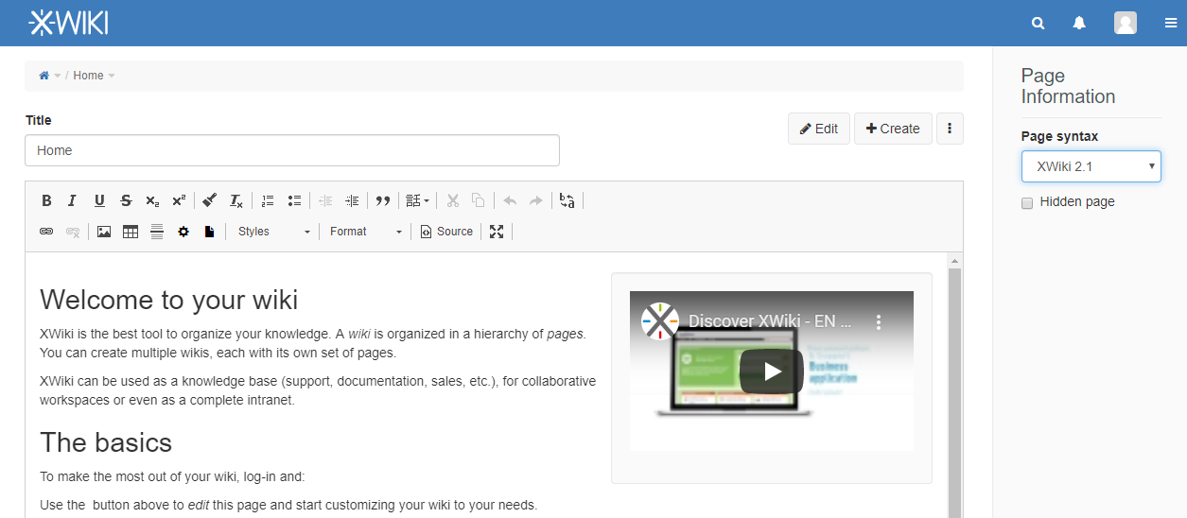Open the notifications bell

pyautogui.click(x=1079, y=24)
